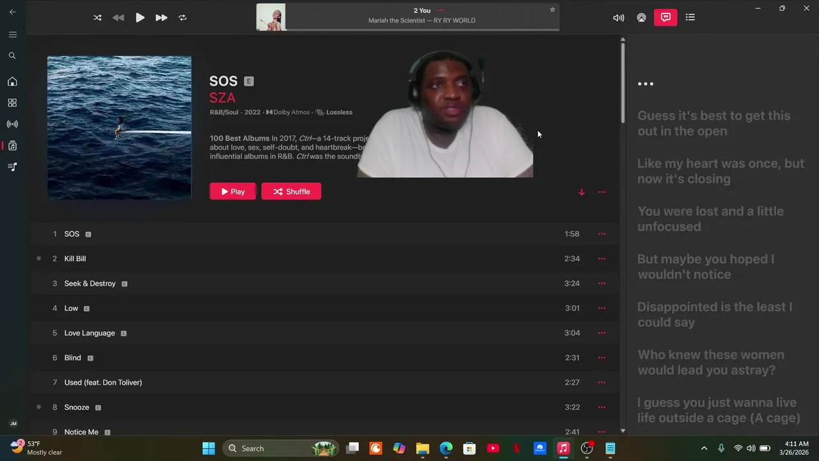Open more options for Low
Screen dimensions: 819x461
601,308
